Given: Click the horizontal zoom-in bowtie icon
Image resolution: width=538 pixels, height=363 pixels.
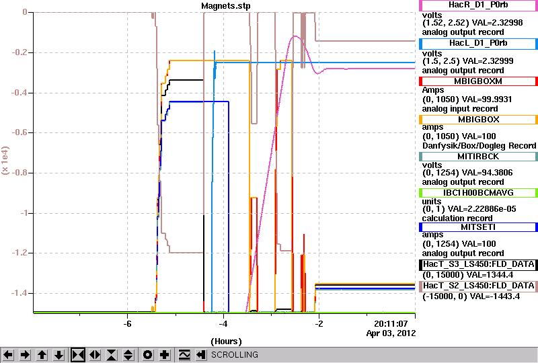Looking at the screenshot, I should point(78,355).
